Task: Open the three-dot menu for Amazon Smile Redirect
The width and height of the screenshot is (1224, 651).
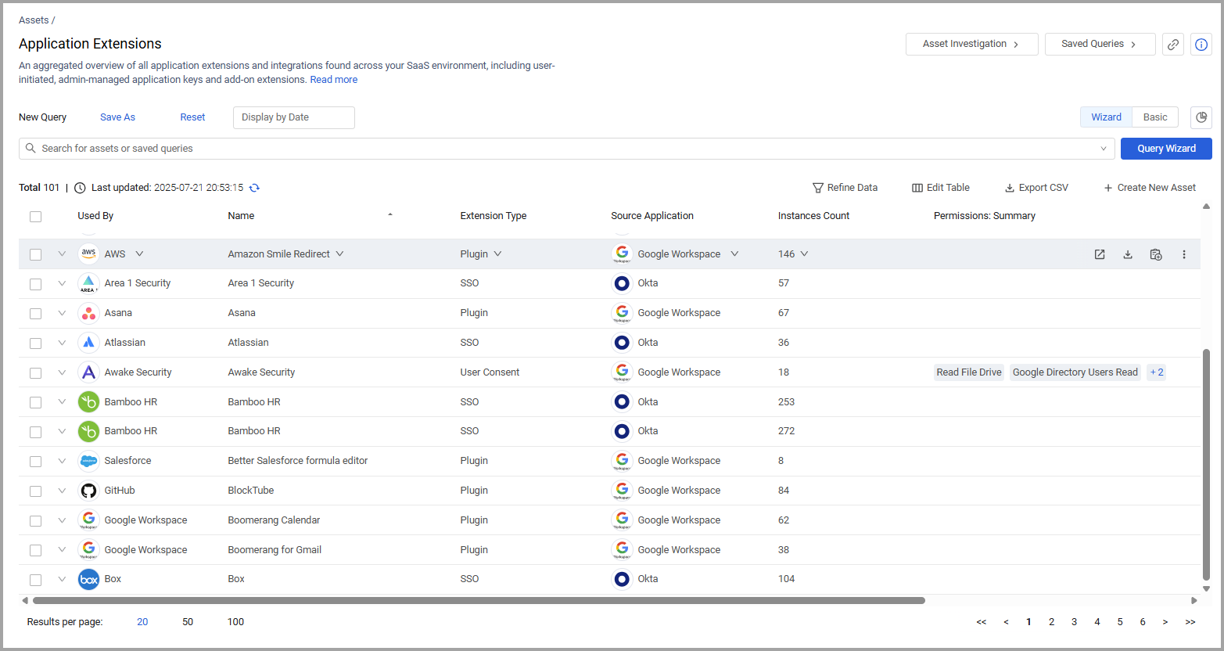Action: (1184, 254)
